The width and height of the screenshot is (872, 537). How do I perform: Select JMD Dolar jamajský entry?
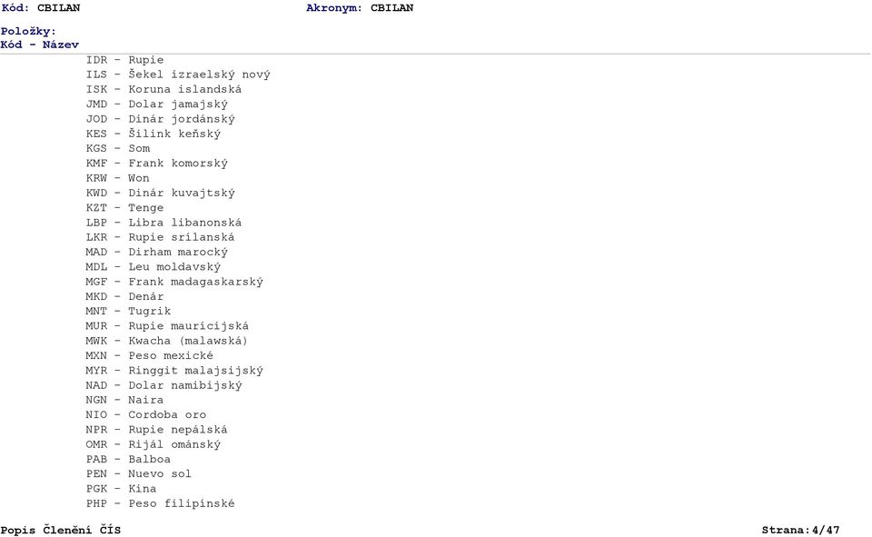pyautogui.click(x=157, y=104)
